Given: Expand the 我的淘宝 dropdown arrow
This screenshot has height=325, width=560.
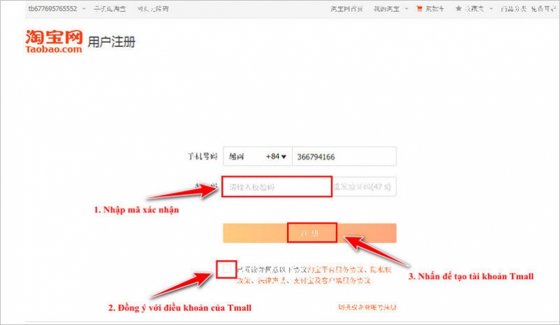Looking at the screenshot, I should pyautogui.click(x=407, y=8).
